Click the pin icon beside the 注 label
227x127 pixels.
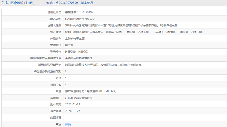pyautogui.click(x=57, y=124)
